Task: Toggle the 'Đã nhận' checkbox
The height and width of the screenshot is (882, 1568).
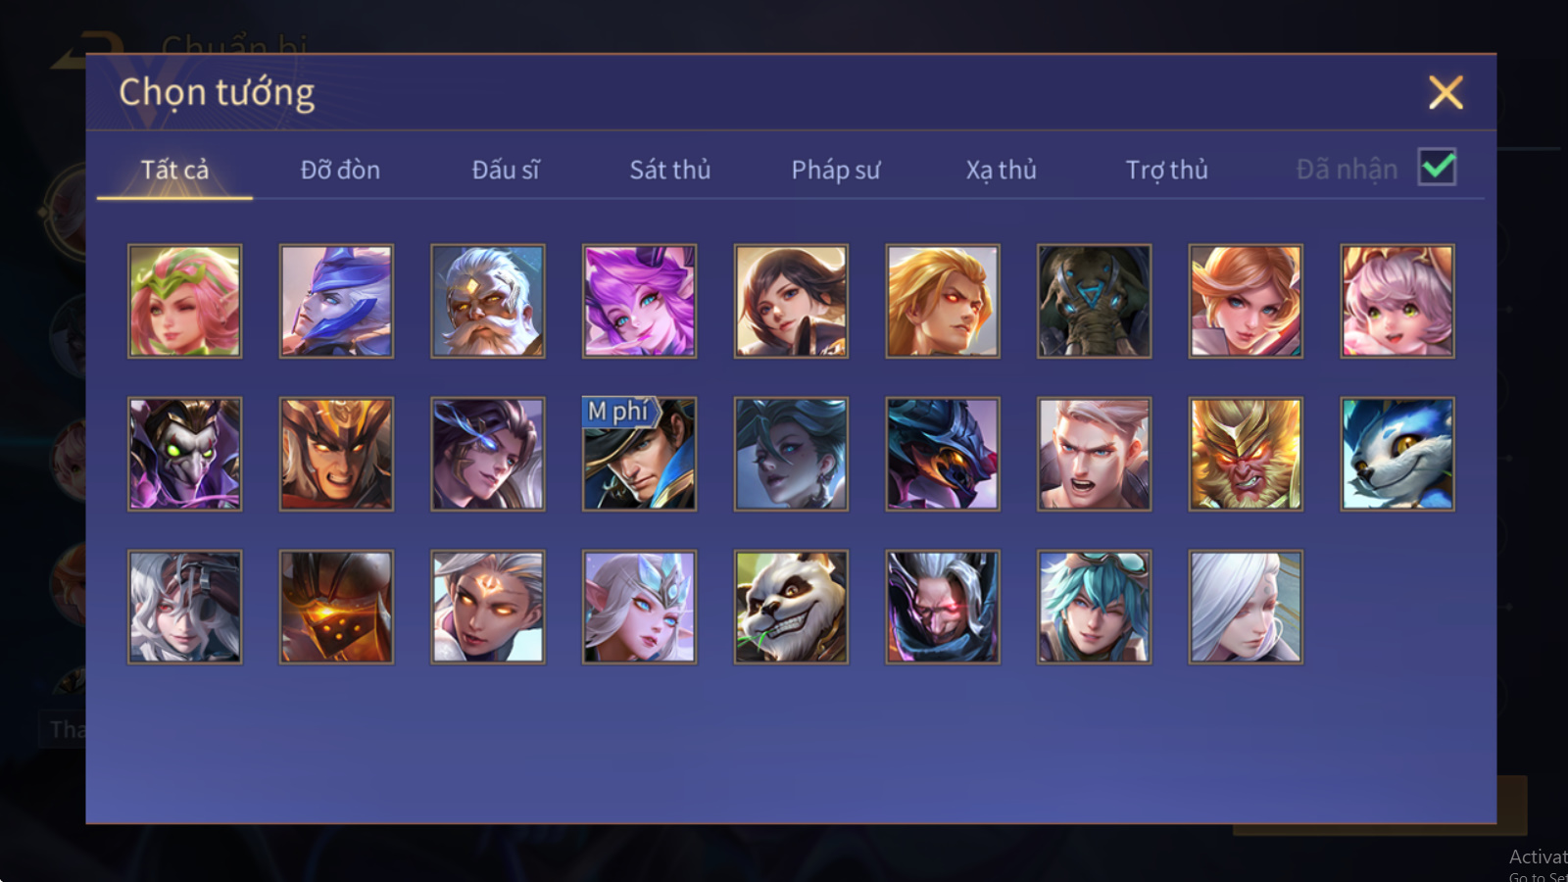Action: (x=1437, y=168)
